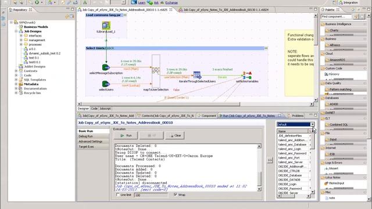This screenshot has height=209, width=372.
Task: Collapse the Load commons-lang.jar subjob
Action: [125, 15]
